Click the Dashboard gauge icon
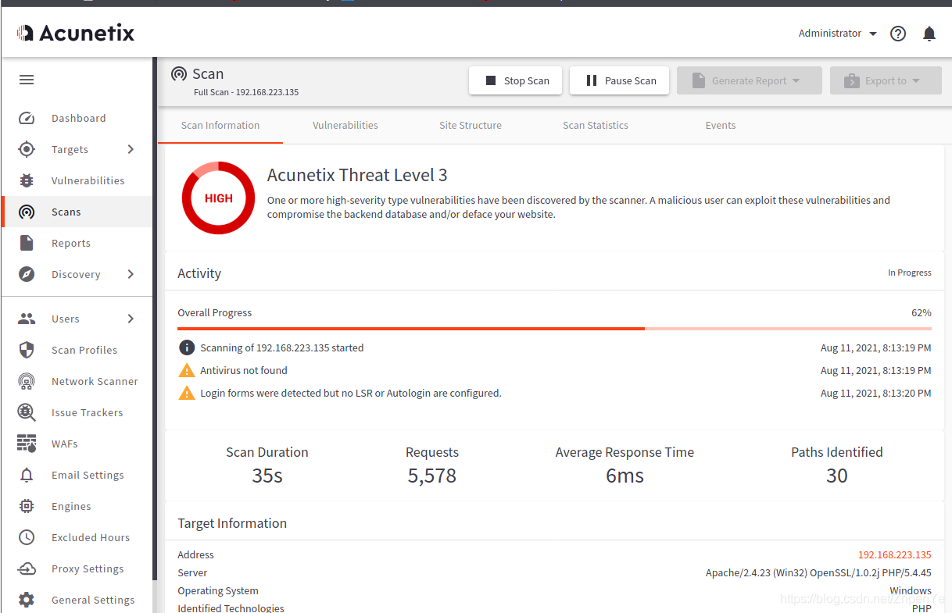 pos(27,119)
